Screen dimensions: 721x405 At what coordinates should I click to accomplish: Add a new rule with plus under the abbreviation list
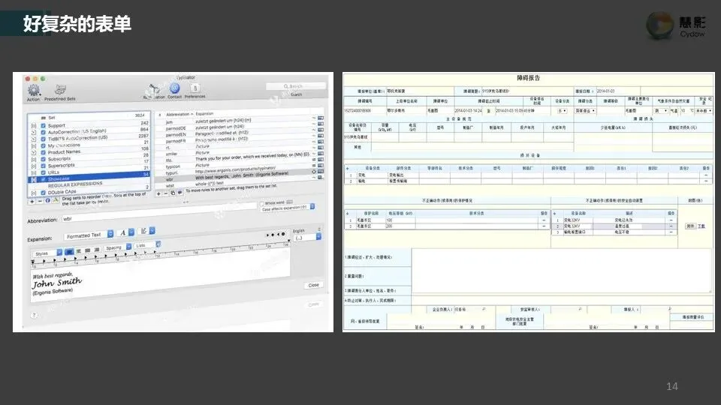(x=158, y=193)
